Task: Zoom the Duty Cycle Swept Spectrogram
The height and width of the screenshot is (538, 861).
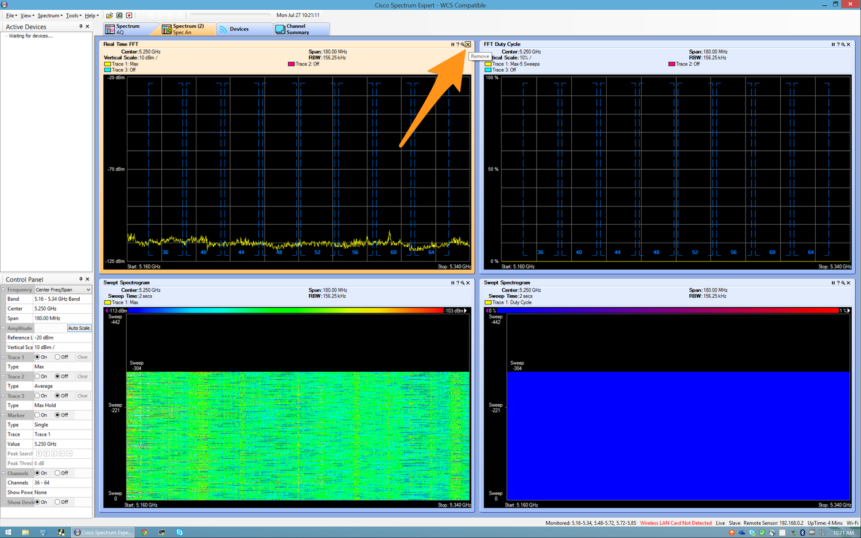Action: [843, 283]
